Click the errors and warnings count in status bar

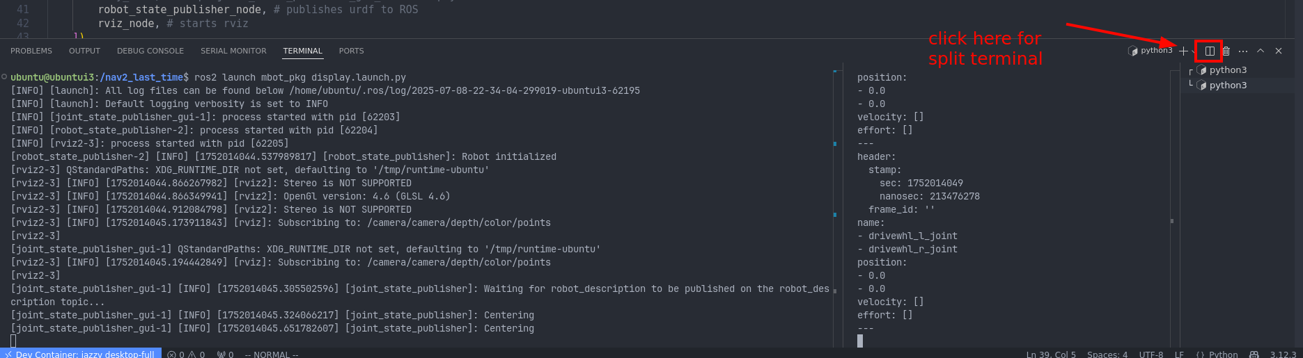point(186,354)
